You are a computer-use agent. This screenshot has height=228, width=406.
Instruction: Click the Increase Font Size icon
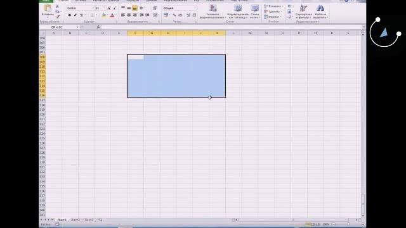pos(109,8)
